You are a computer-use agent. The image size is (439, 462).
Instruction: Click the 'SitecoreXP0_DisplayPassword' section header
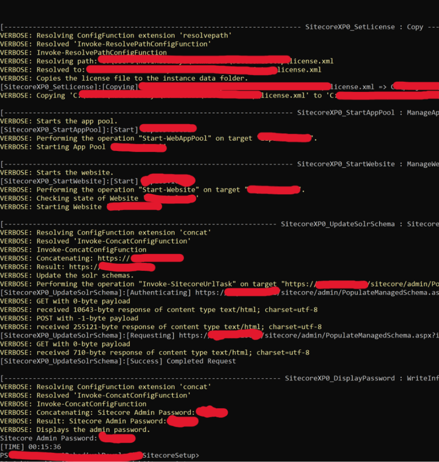click(219, 378)
